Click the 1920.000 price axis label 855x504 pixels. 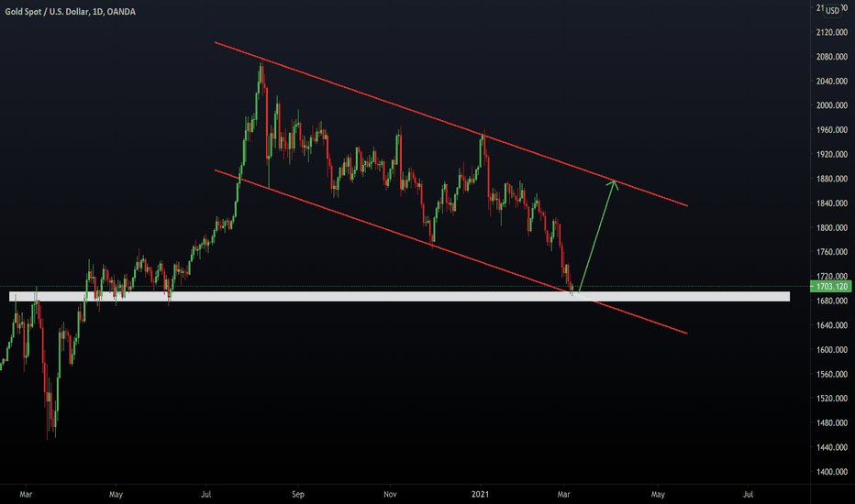click(x=831, y=154)
